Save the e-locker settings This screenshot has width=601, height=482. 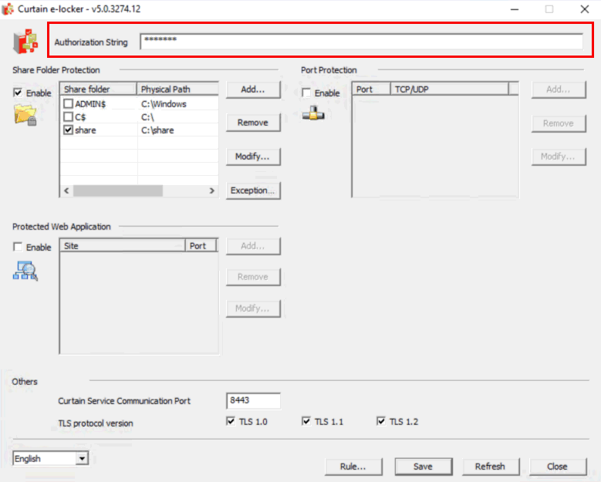tap(423, 467)
